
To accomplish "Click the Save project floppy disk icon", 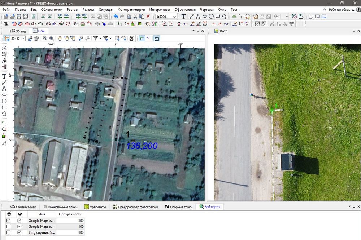I will click(x=19, y=17).
